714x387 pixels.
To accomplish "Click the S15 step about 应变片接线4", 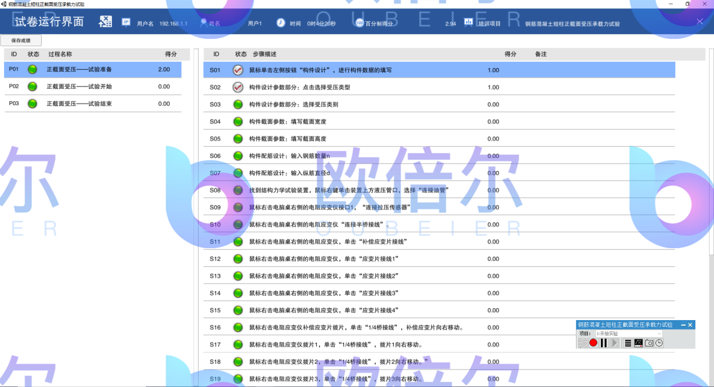I will click(324, 310).
